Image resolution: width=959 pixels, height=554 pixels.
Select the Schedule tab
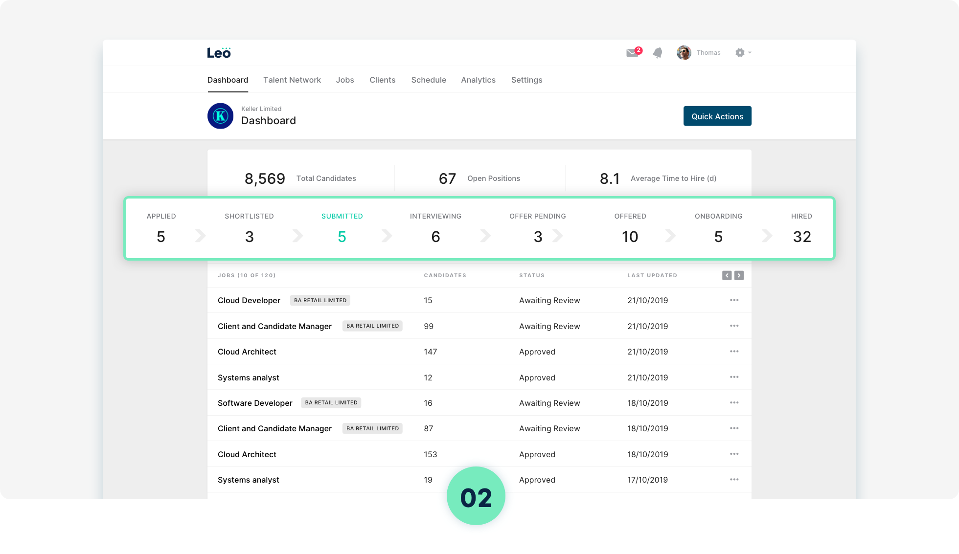coord(429,80)
